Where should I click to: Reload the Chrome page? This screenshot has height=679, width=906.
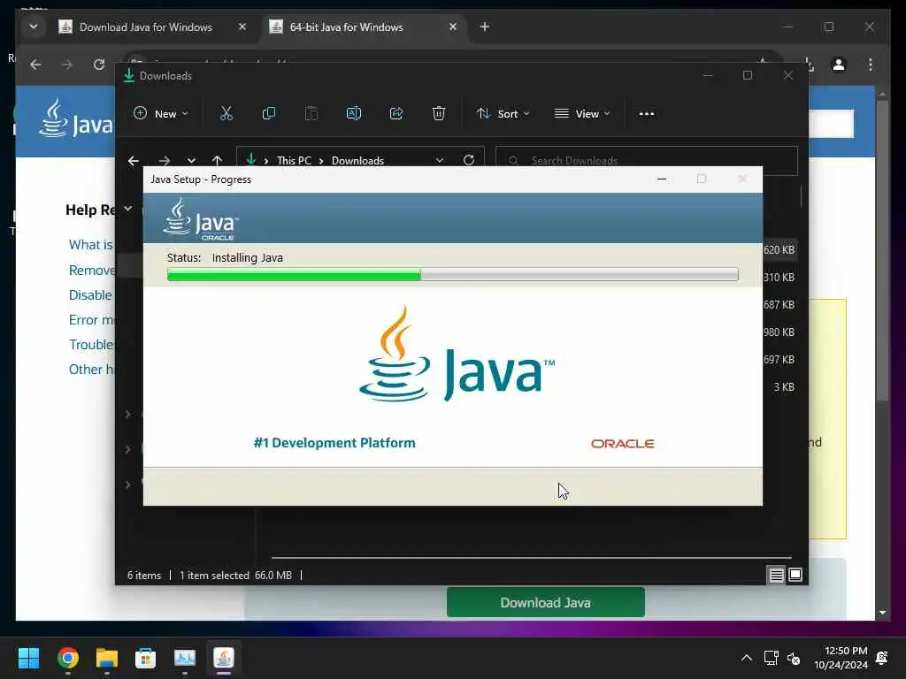[x=99, y=64]
